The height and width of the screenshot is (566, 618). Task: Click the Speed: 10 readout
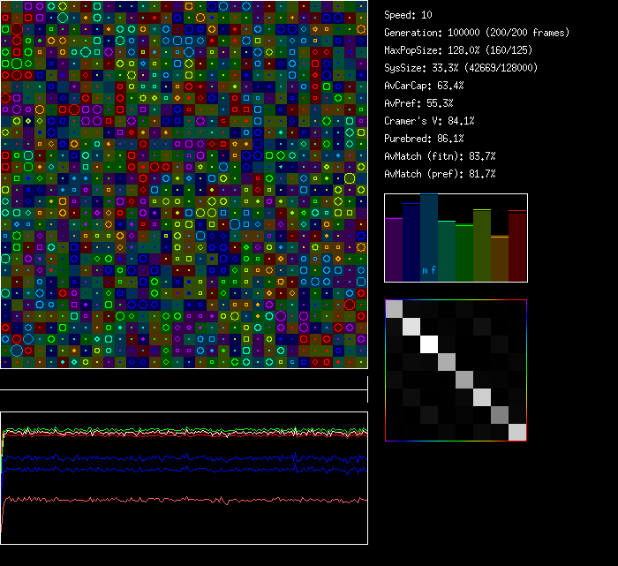pyautogui.click(x=409, y=15)
